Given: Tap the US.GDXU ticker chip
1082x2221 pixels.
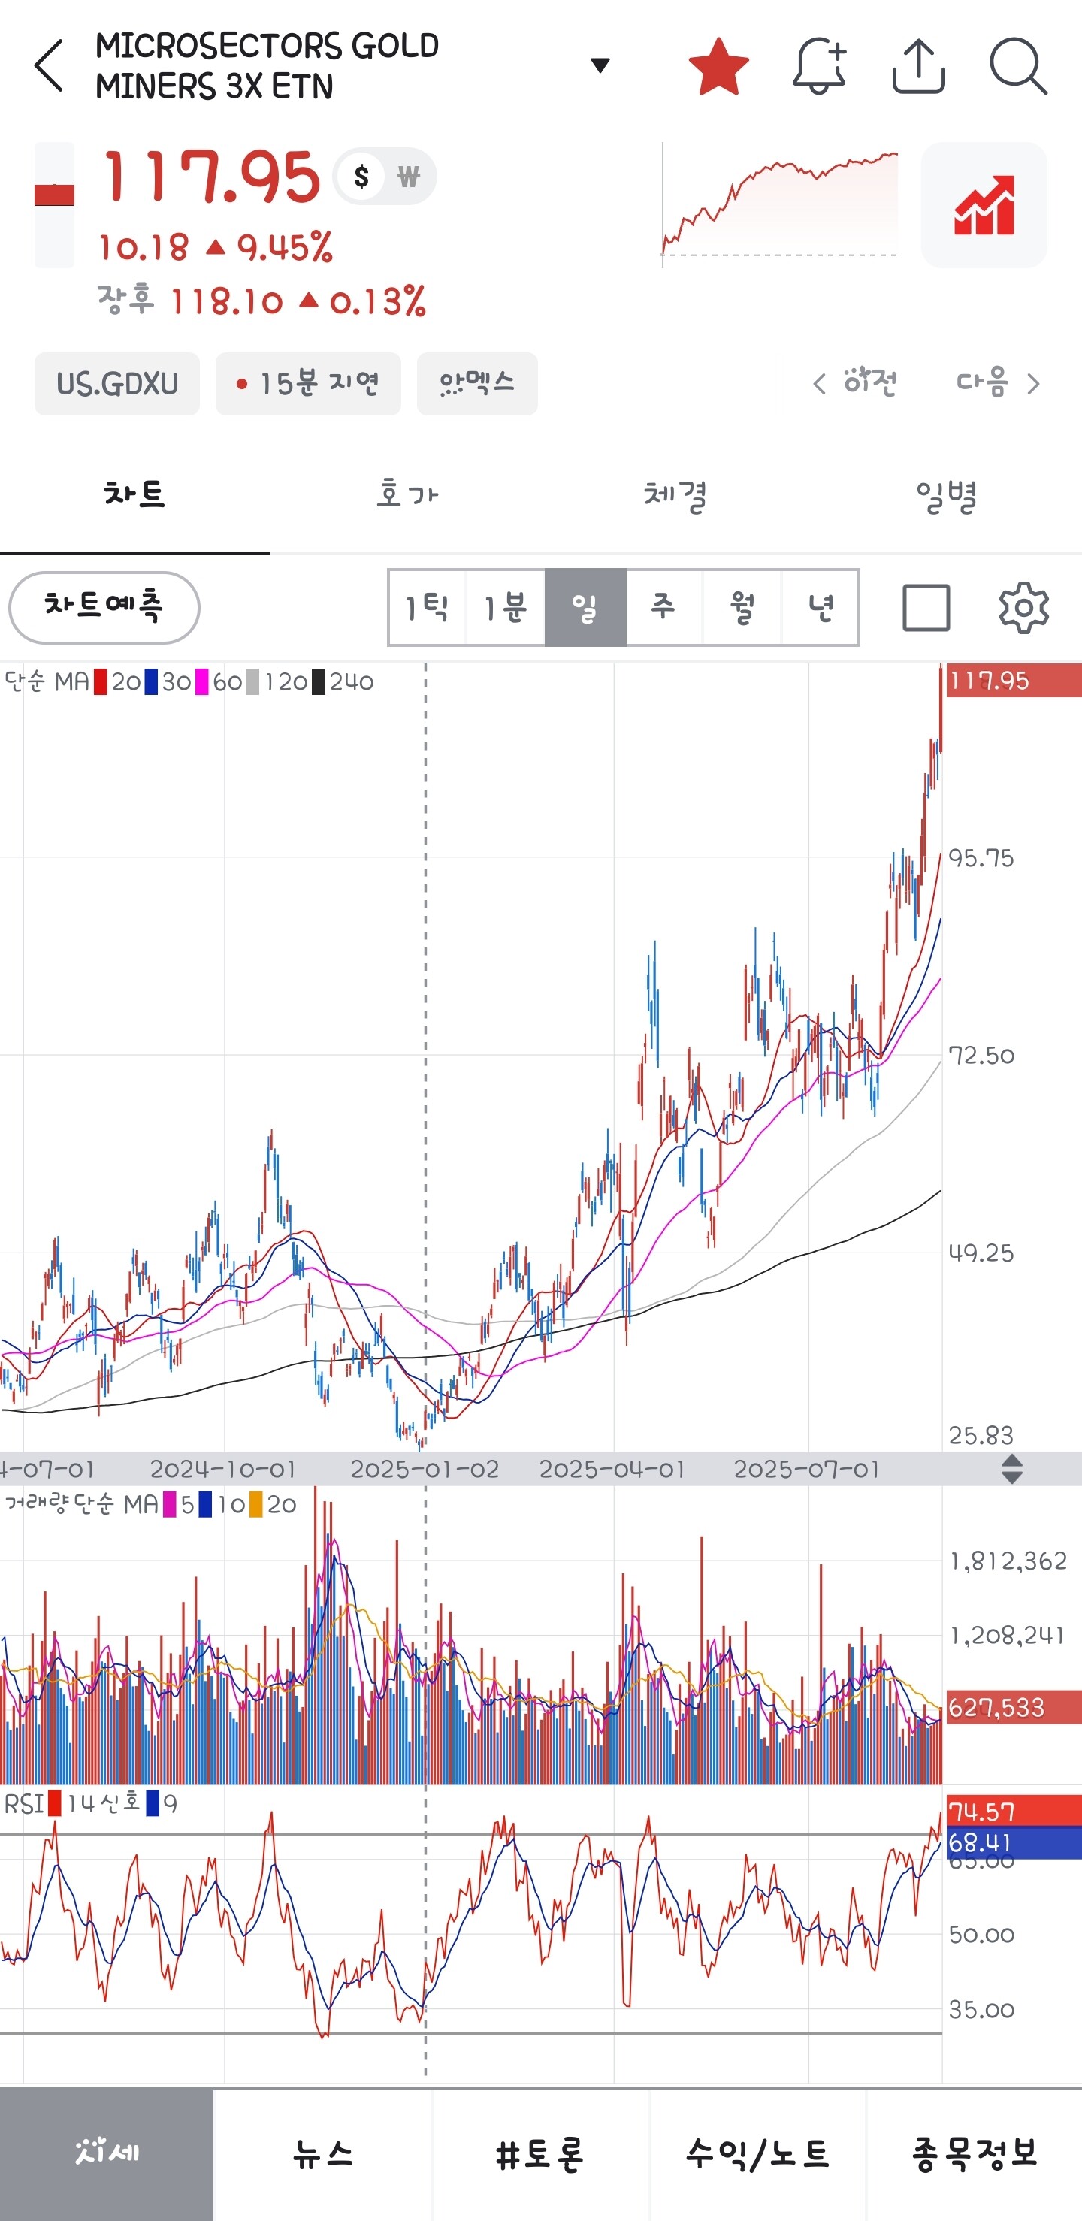Looking at the screenshot, I should click(x=117, y=384).
